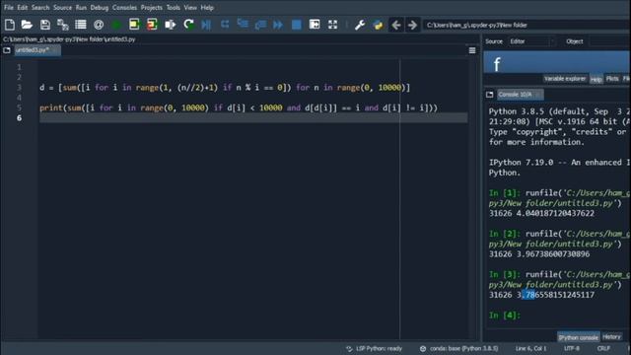The width and height of the screenshot is (631, 355).
Task: Run selection or current line icon
Action: (x=171, y=25)
